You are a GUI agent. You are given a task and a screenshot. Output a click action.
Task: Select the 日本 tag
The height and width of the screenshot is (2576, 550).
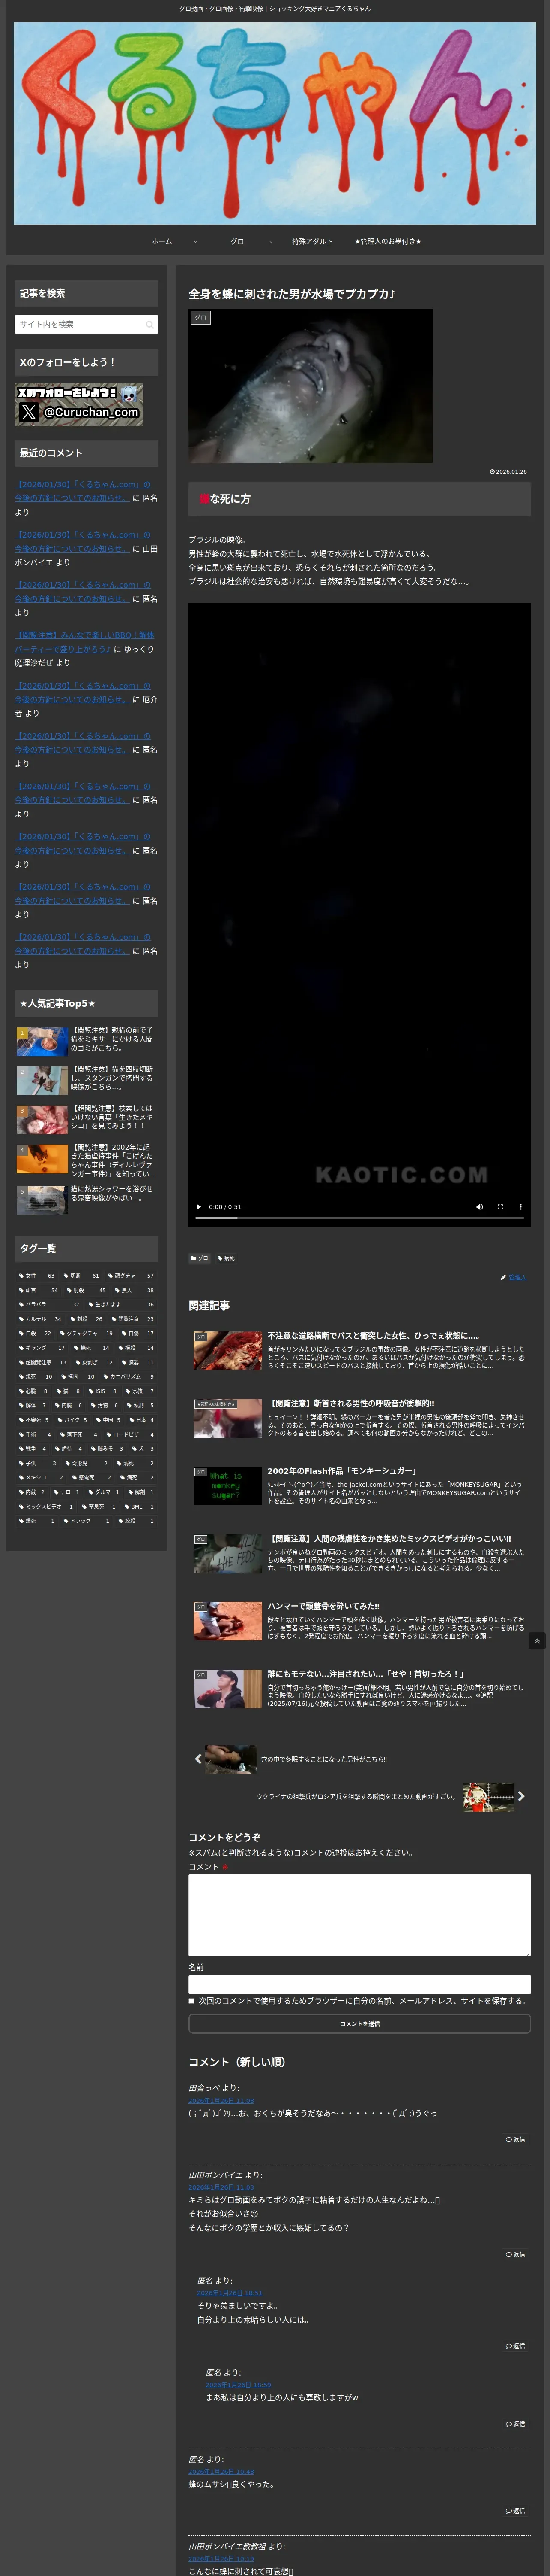pyautogui.click(x=142, y=1419)
